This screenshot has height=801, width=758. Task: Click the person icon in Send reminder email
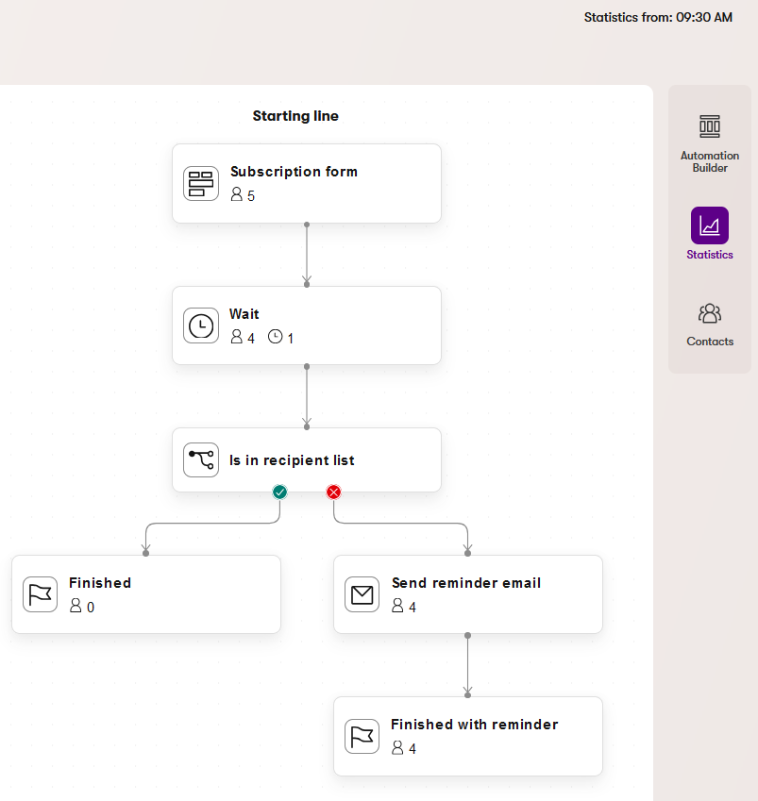(x=397, y=606)
